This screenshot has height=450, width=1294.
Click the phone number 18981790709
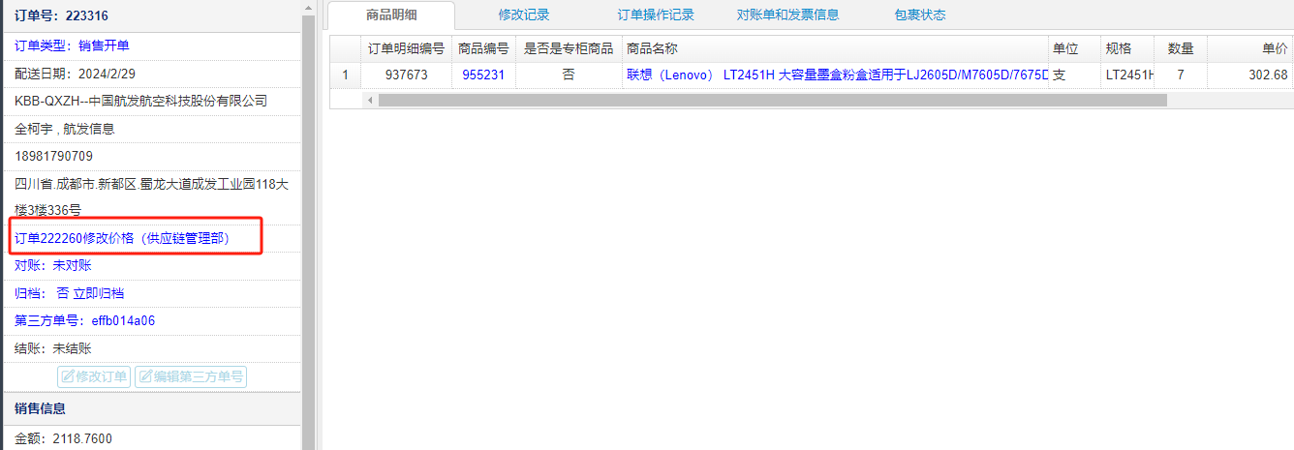click(54, 156)
